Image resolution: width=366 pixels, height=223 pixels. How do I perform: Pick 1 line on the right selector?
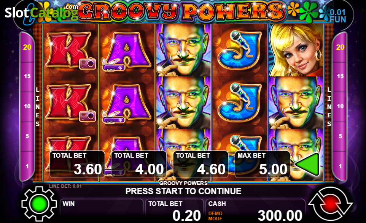(340, 166)
